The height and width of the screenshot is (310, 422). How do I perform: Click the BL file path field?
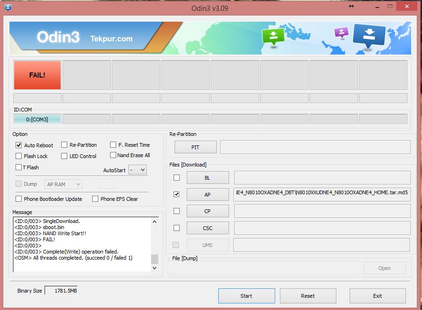tap(322, 178)
